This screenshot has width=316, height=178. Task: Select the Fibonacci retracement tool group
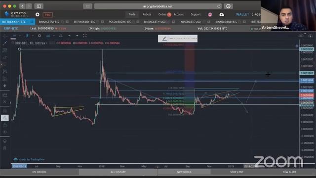click(x=5, y=50)
